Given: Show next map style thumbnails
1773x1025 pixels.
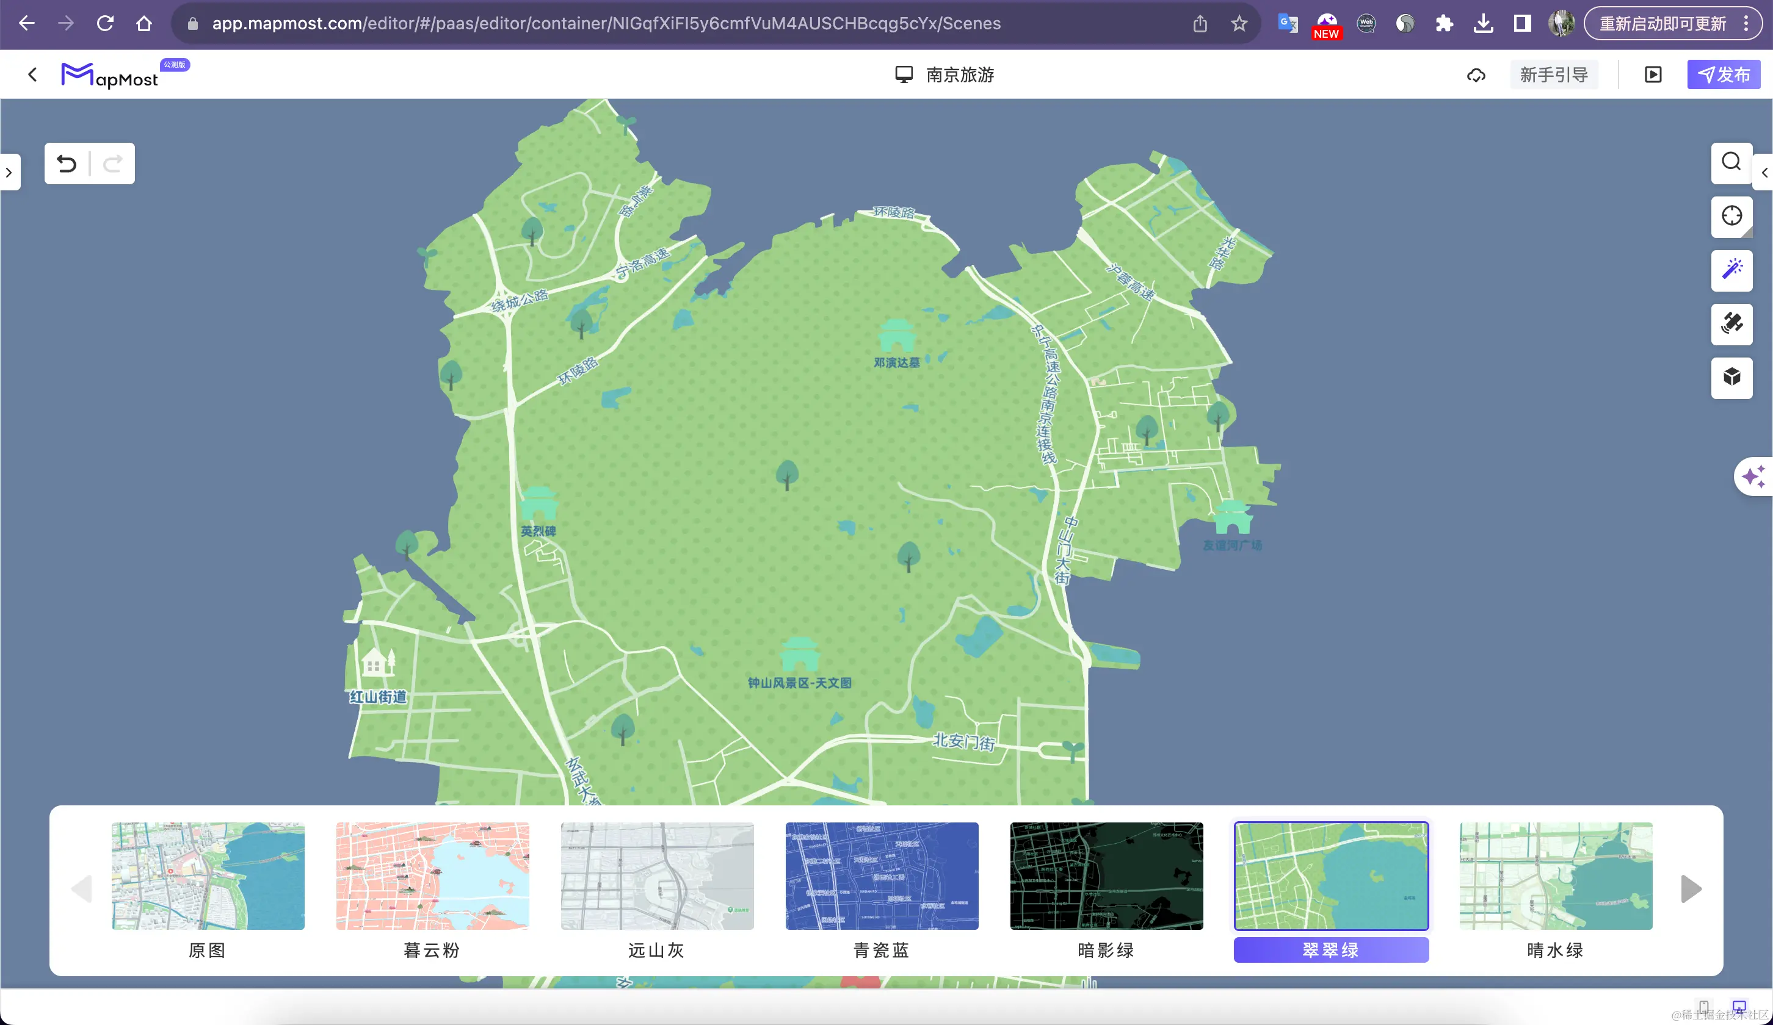Looking at the screenshot, I should (x=1691, y=888).
